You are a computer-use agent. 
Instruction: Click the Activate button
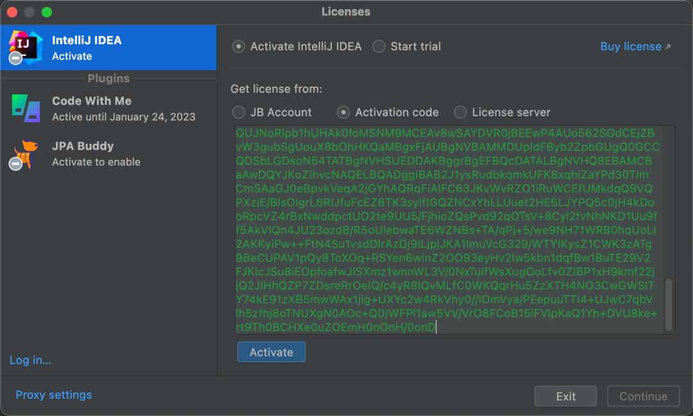coord(271,352)
